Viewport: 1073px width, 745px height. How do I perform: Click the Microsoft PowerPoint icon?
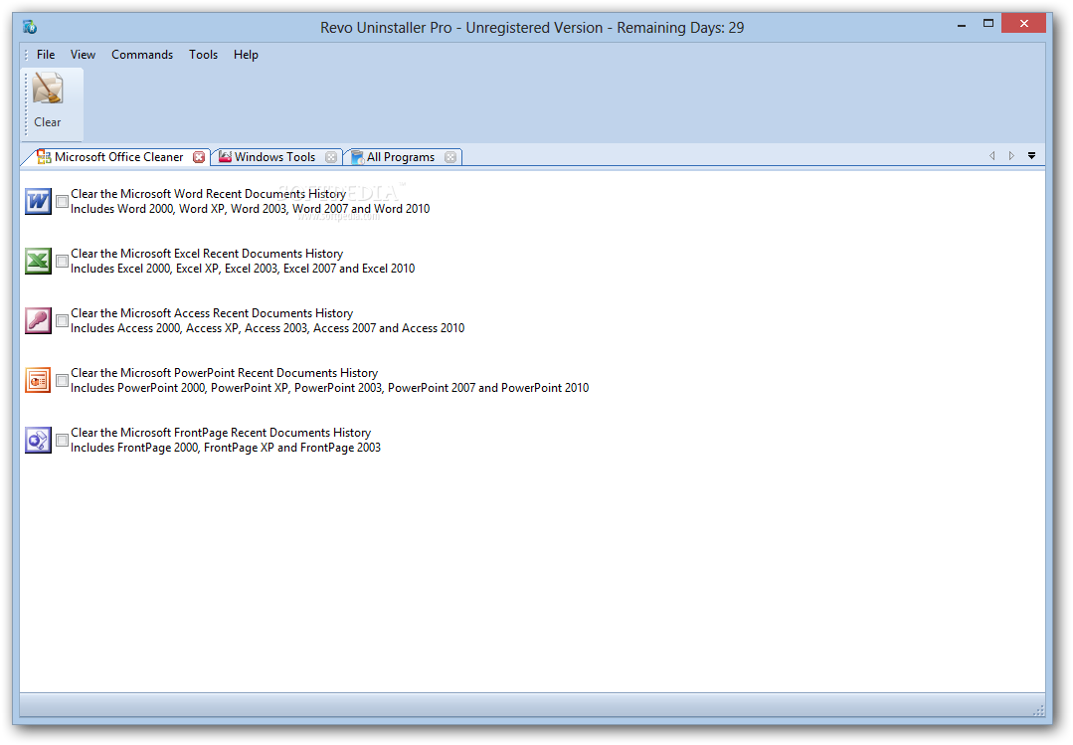coord(39,380)
